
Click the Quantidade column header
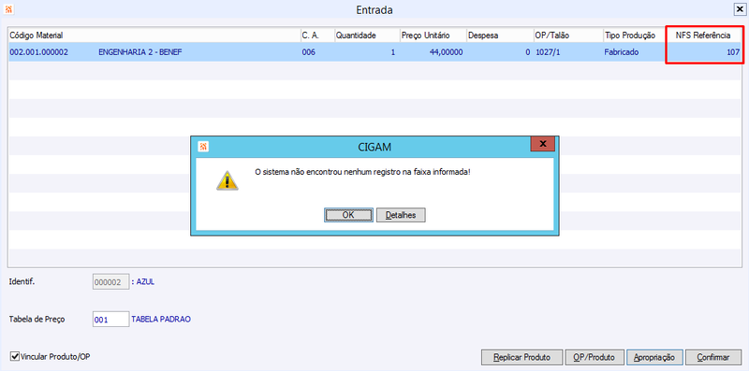366,36
